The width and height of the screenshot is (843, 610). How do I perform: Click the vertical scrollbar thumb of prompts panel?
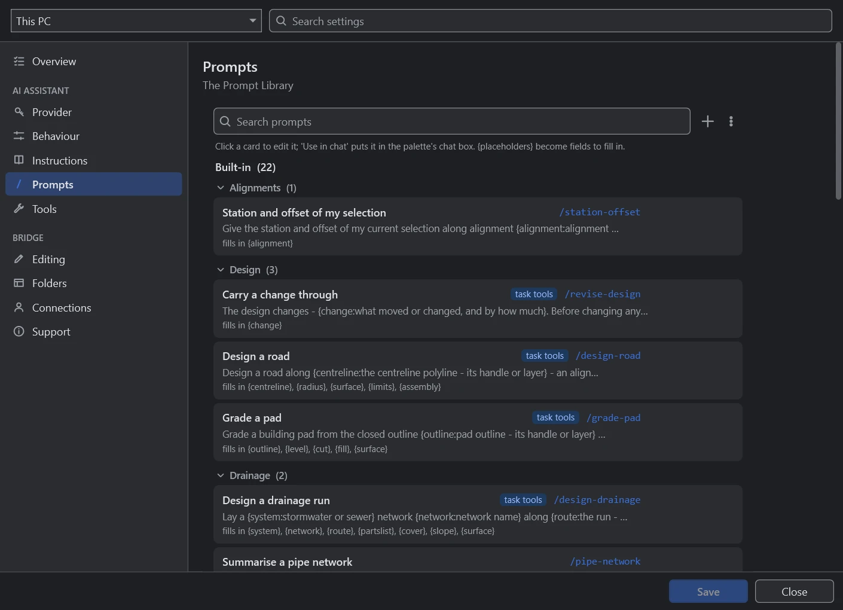(x=838, y=121)
